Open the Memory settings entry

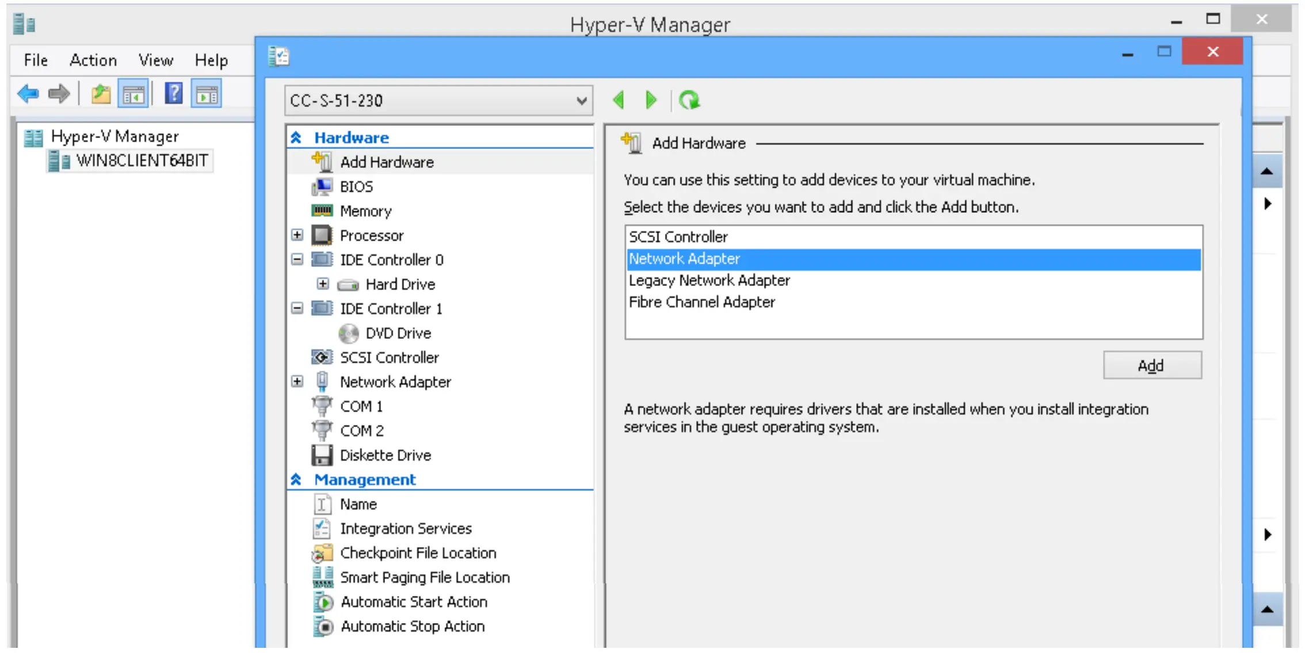365,211
